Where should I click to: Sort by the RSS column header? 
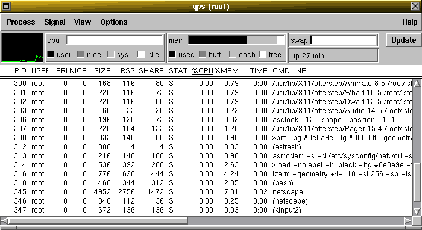128,71
